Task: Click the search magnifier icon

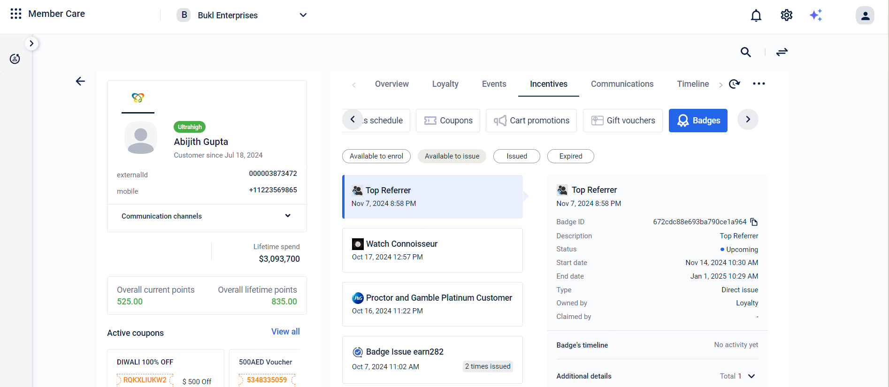Action: pos(746,52)
